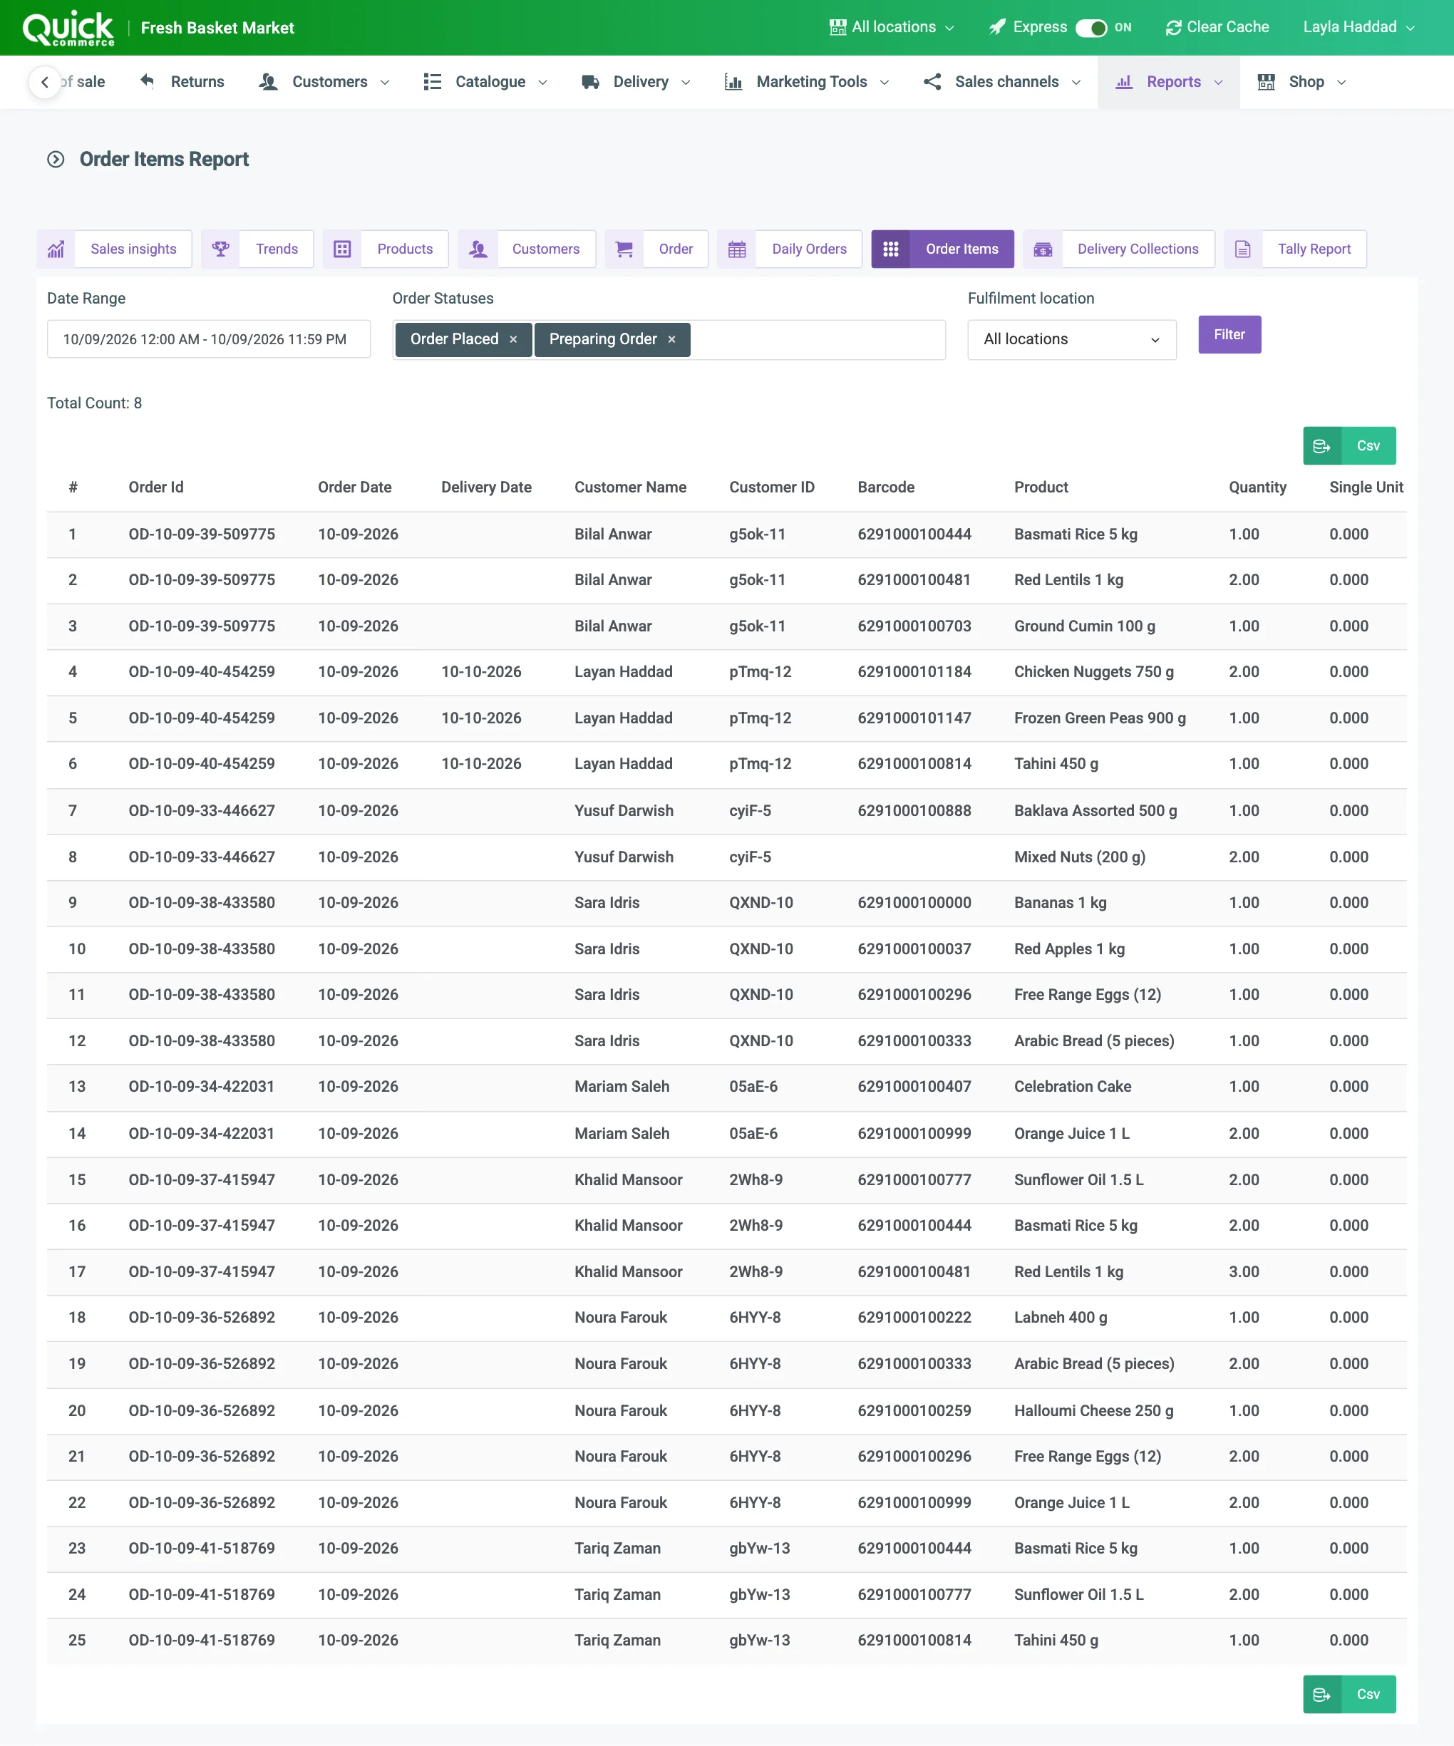This screenshot has height=1746, width=1454.
Task: Click the circle arrow beside Order Items Report
Action: pos(56,159)
